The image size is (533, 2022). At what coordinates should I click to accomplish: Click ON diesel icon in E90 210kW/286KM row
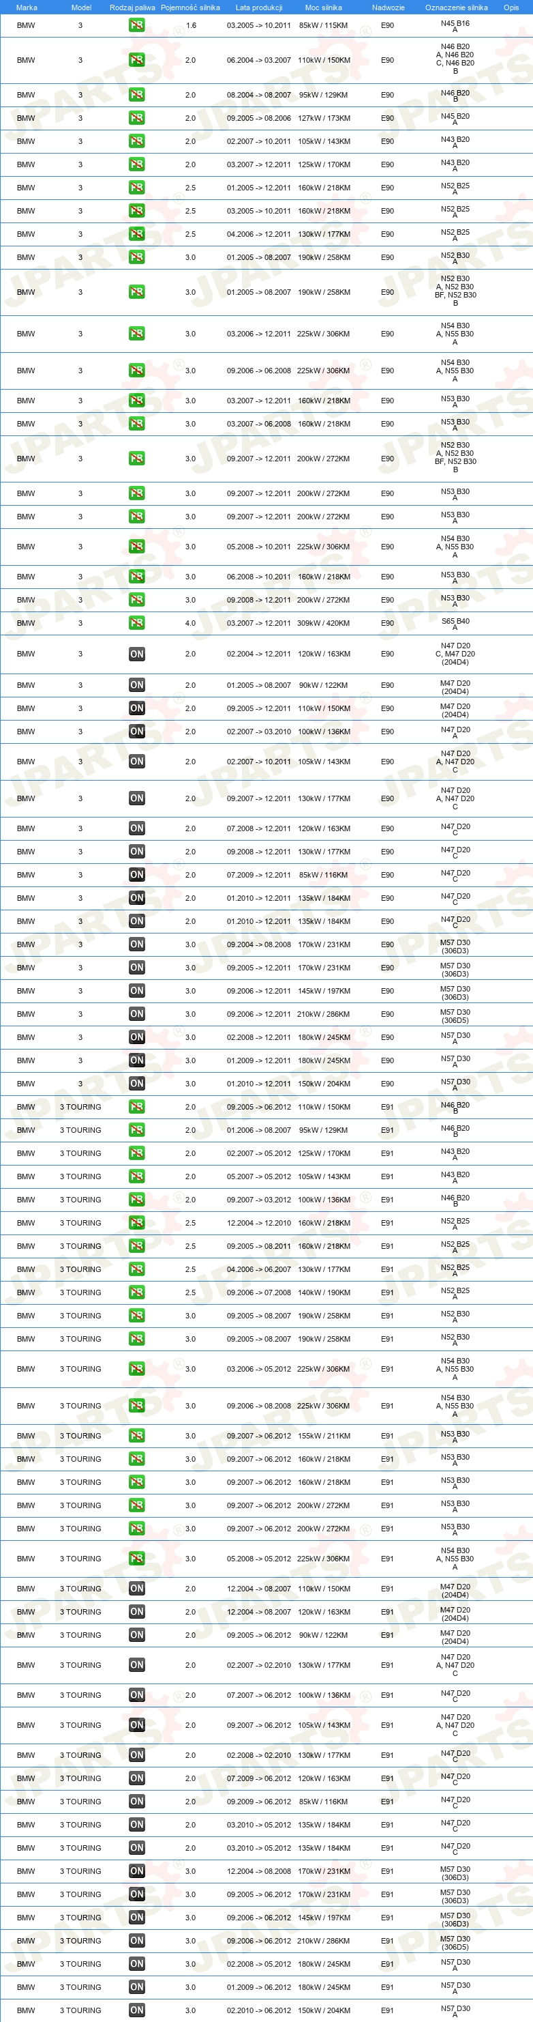click(x=136, y=1014)
